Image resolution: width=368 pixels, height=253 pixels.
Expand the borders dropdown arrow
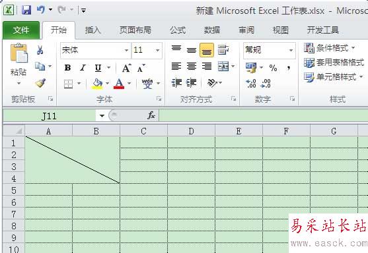click(x=79, y=83)
